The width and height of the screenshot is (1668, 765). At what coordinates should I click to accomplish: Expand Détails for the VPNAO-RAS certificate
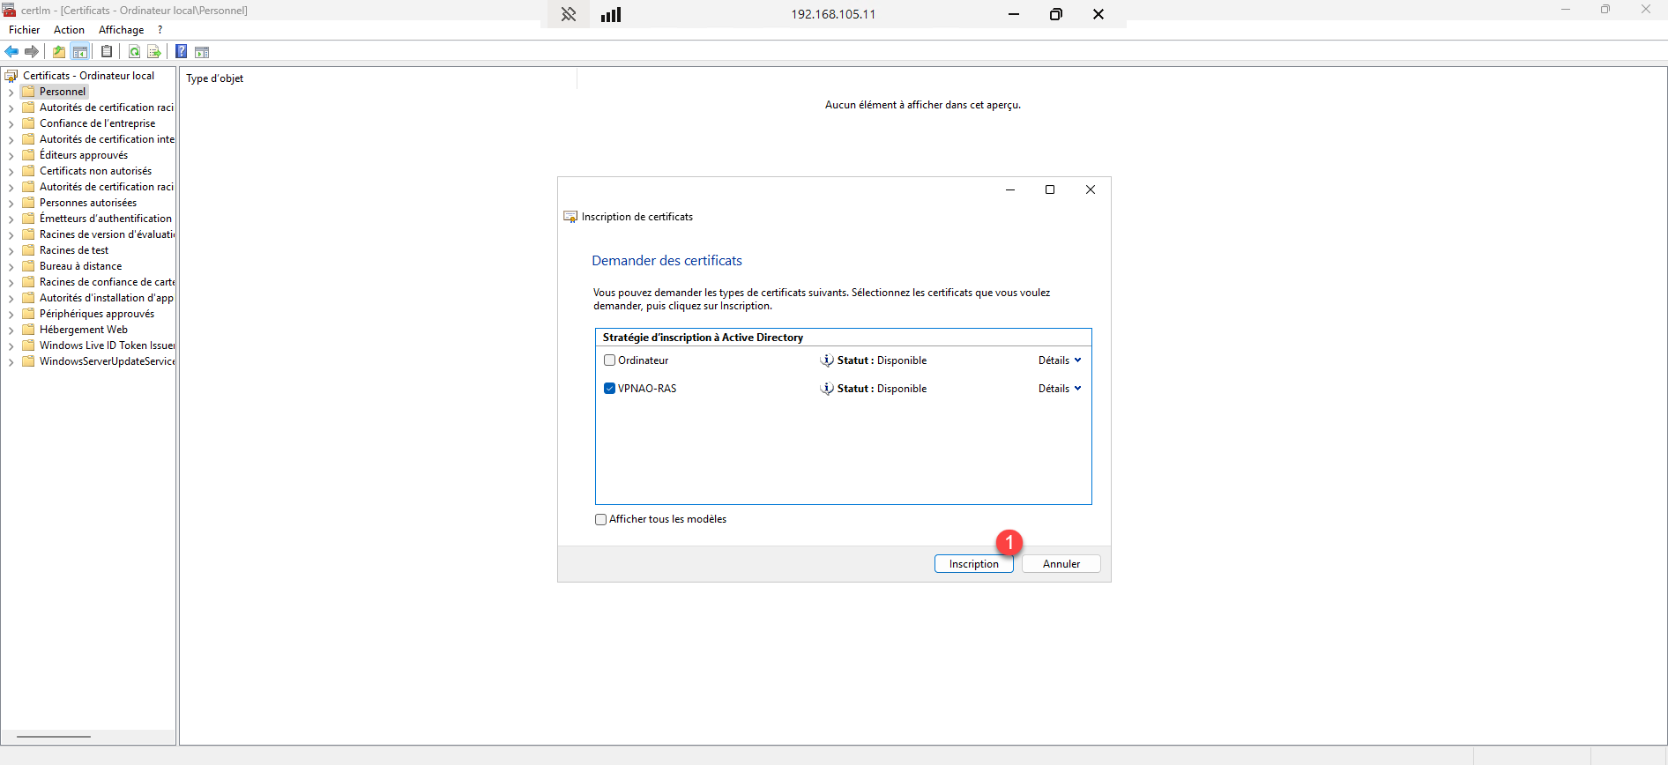click(1059, 389)
